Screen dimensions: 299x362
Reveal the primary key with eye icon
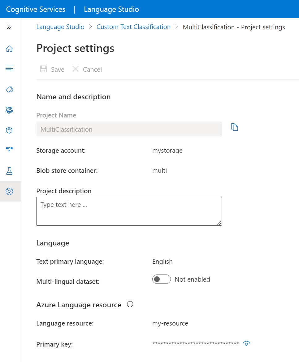pyautogui.click(x=246, y=343)
